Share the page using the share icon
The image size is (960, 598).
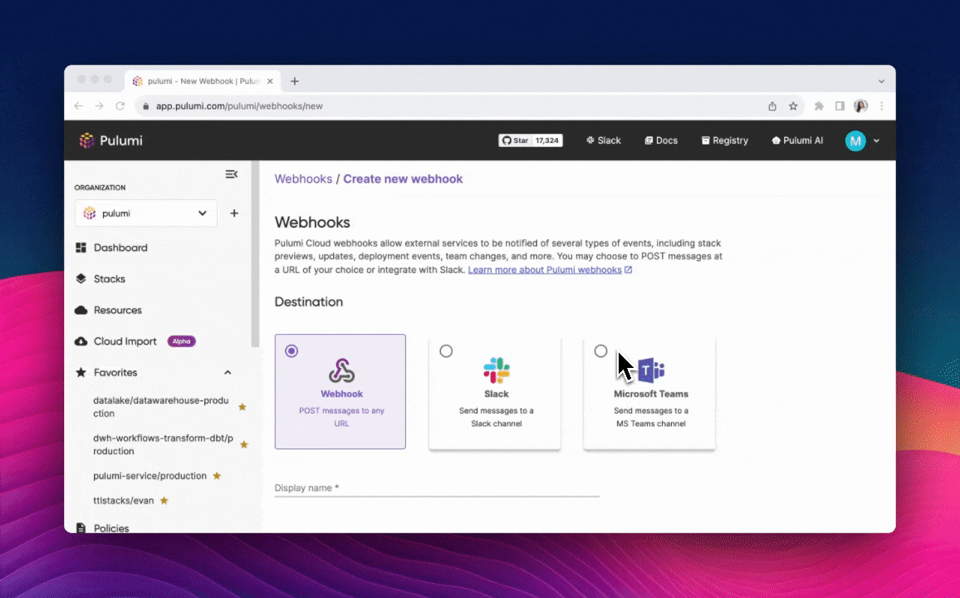coord(772,105)
